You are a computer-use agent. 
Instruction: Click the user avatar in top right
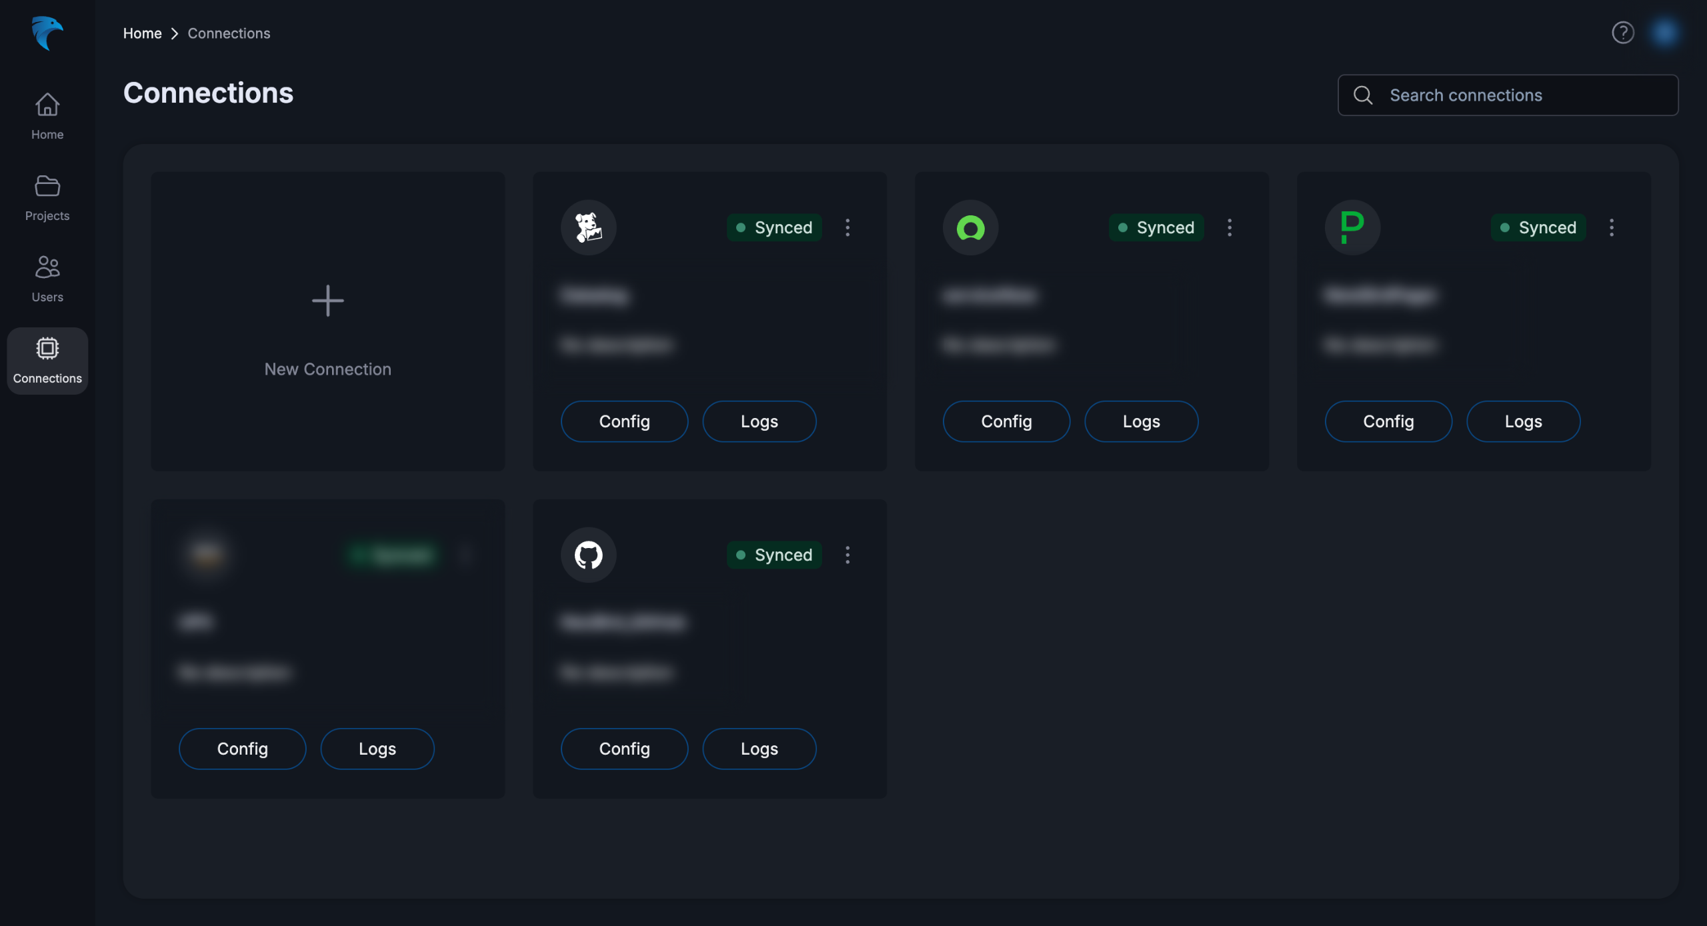click(1664, 33)
